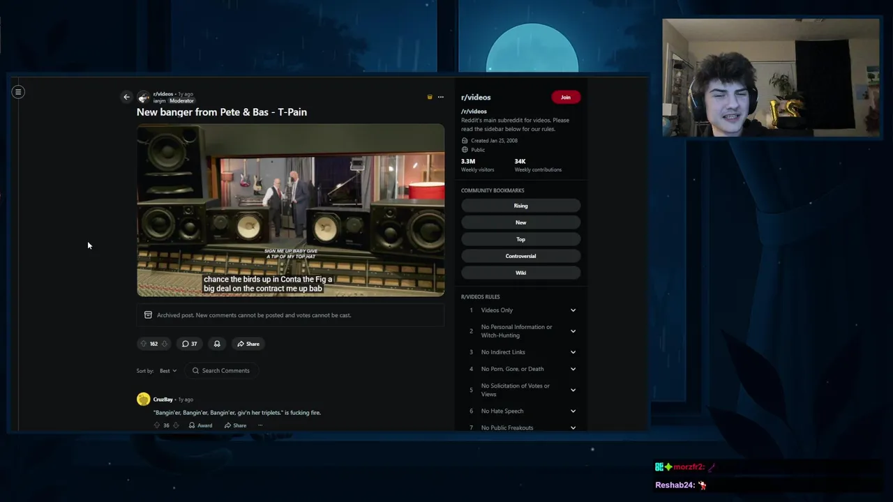Image resolution: width=893 pixels, height=502 pixels.
Task: Join the r/videos community
Action: (566, 98)
